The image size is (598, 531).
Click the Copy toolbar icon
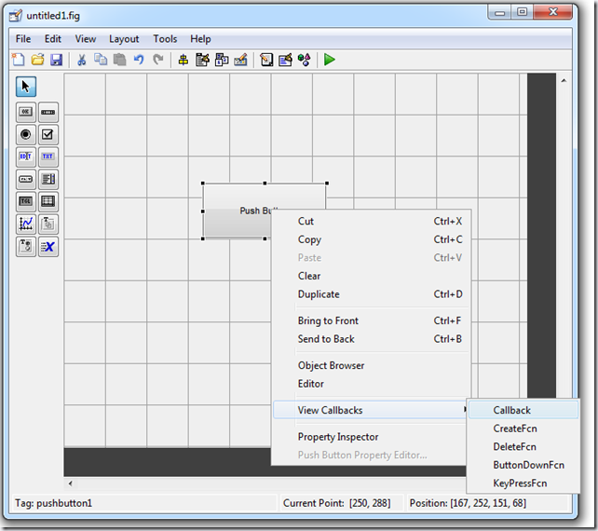click(101, 60)
